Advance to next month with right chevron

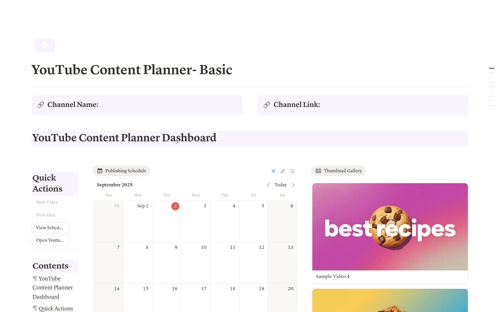point(293,185)
